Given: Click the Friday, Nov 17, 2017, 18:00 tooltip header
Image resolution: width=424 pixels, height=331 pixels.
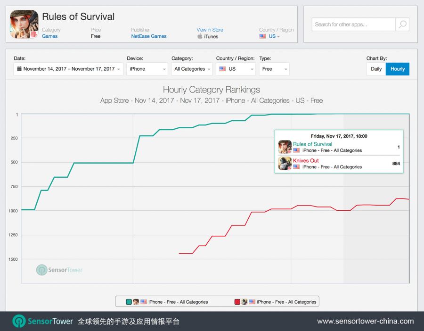Looking at the screenshot, I should (x=339, y=136).
